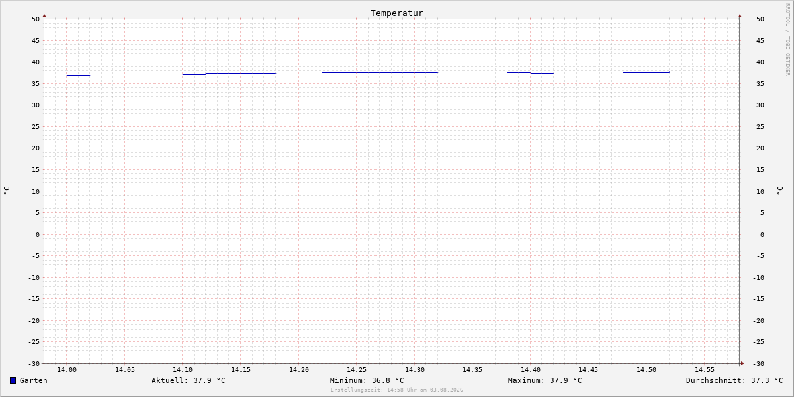Click the red arrow ending time axis
Viewport: 794px width, 397px height.
(x=742, y=363)
